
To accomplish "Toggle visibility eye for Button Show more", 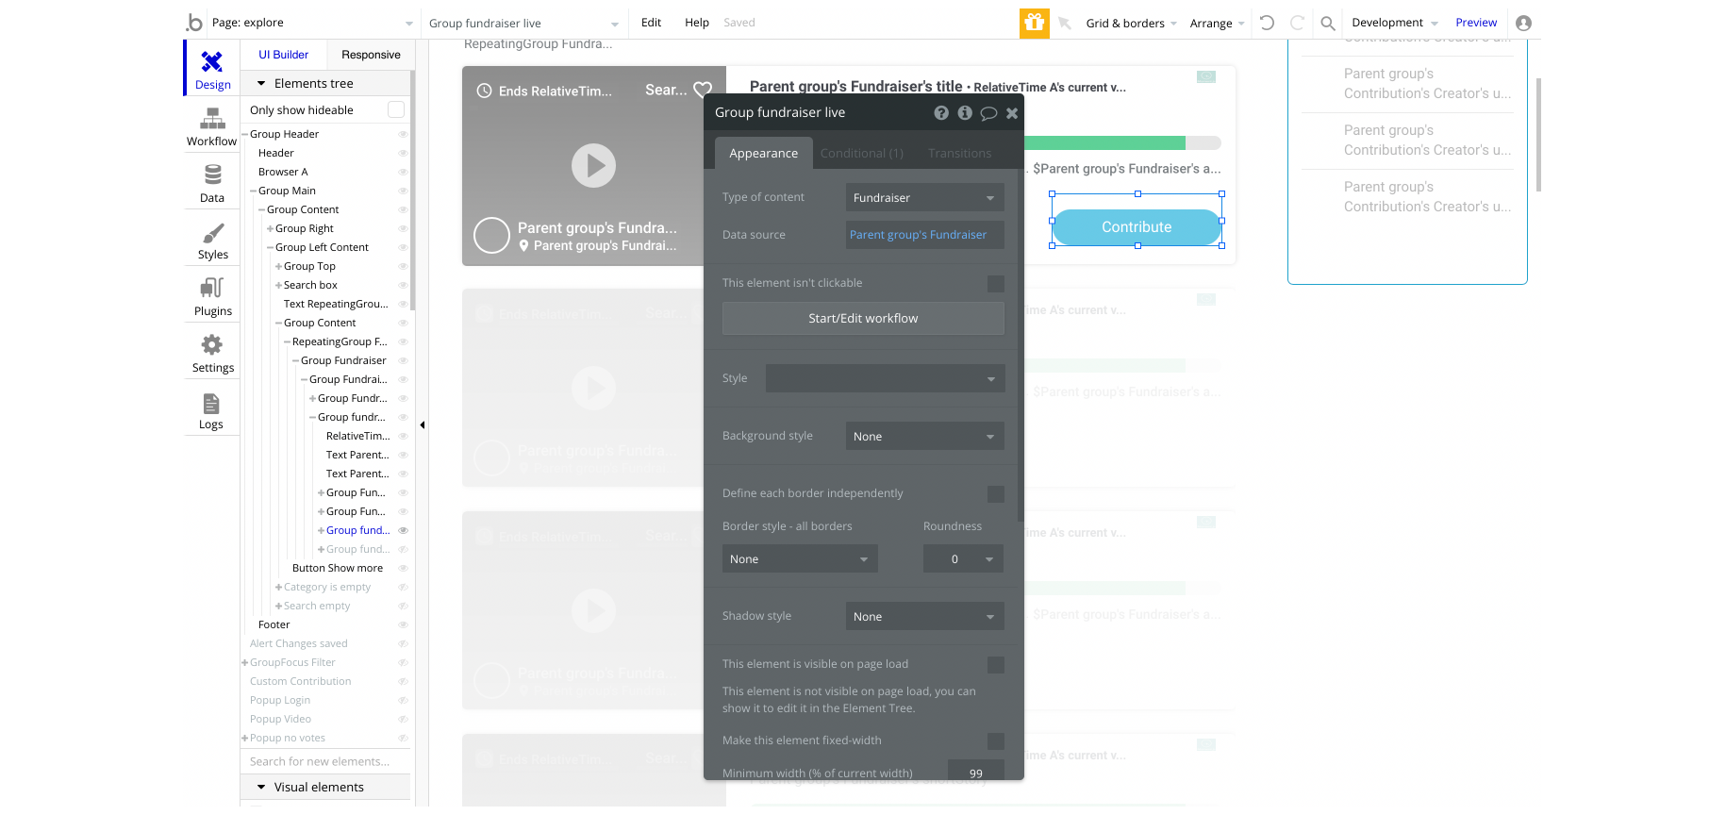I will [x=403, y=568].
